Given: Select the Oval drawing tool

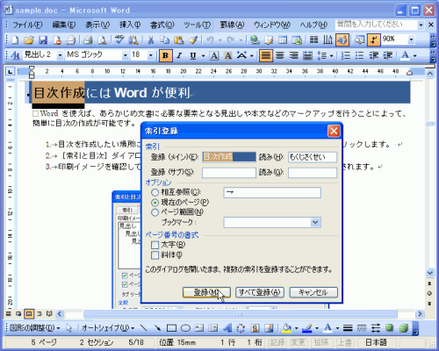Looking at the screenshot, I should tap(185, 328).
